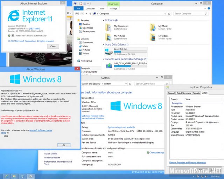Open Microsoft Software License link
224x179 pixels.
coord(41,130)
